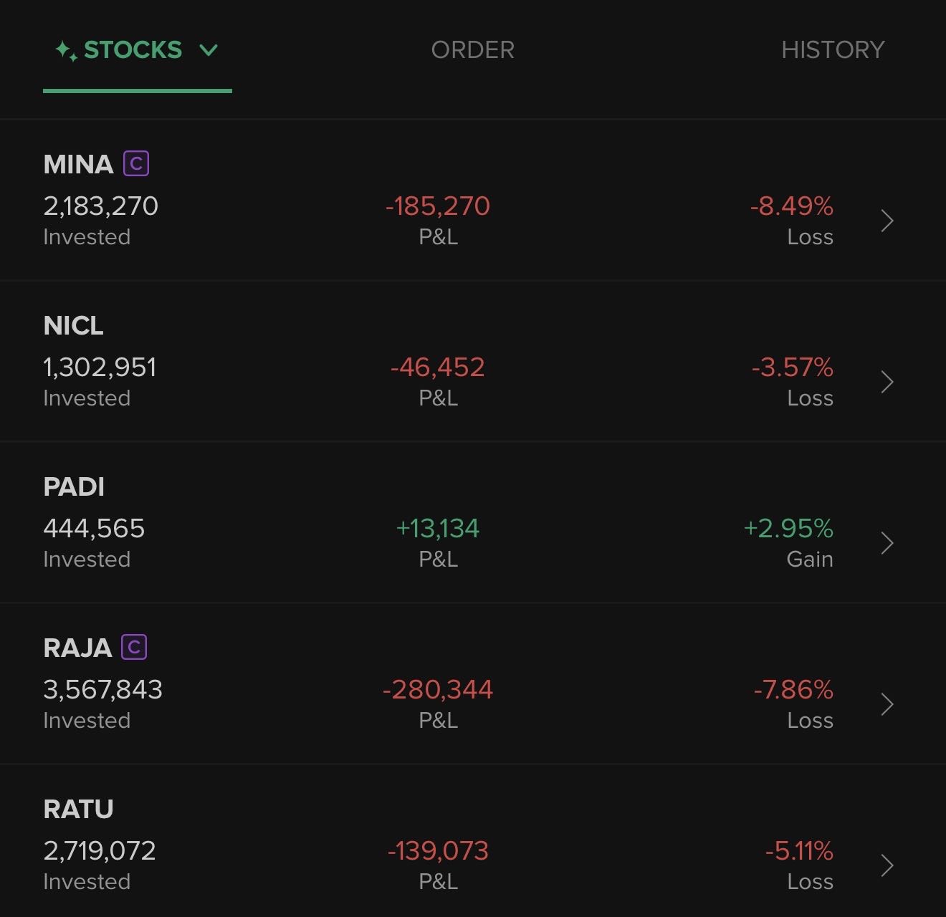Switch to the ORDER tab
946x917 pixels.
point(472,50)
